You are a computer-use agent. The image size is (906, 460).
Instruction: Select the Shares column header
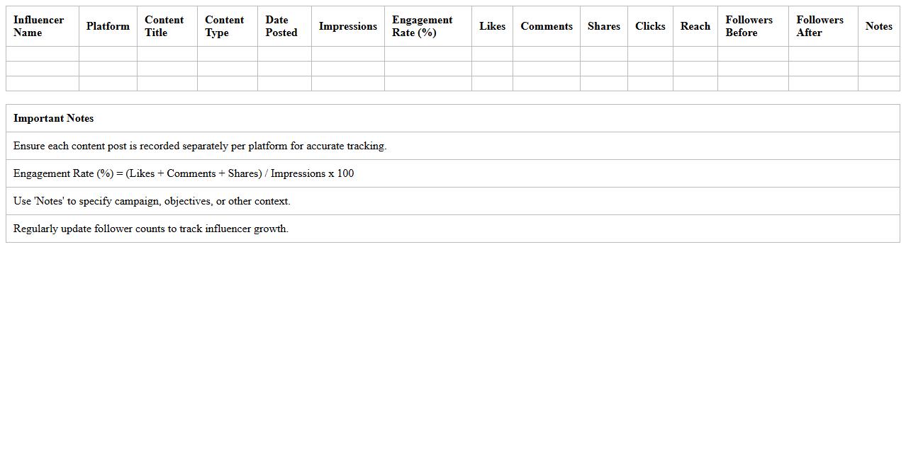pyautogui.click(x=603, y=26)
